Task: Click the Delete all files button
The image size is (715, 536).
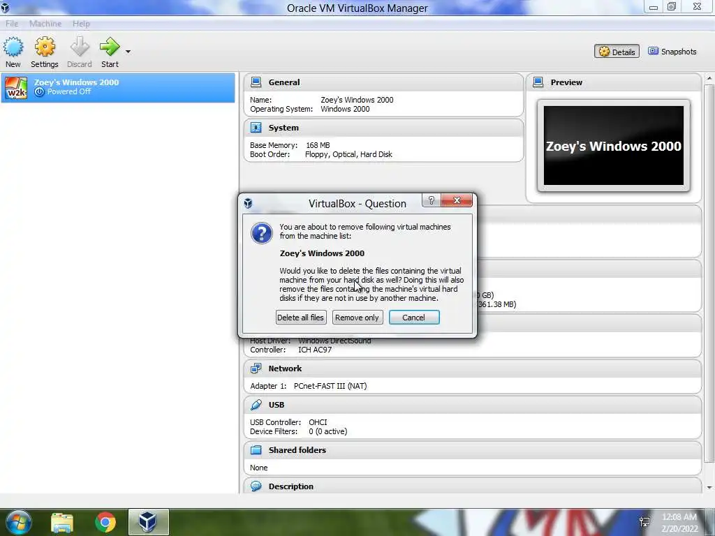Action: tap(301, 318)
